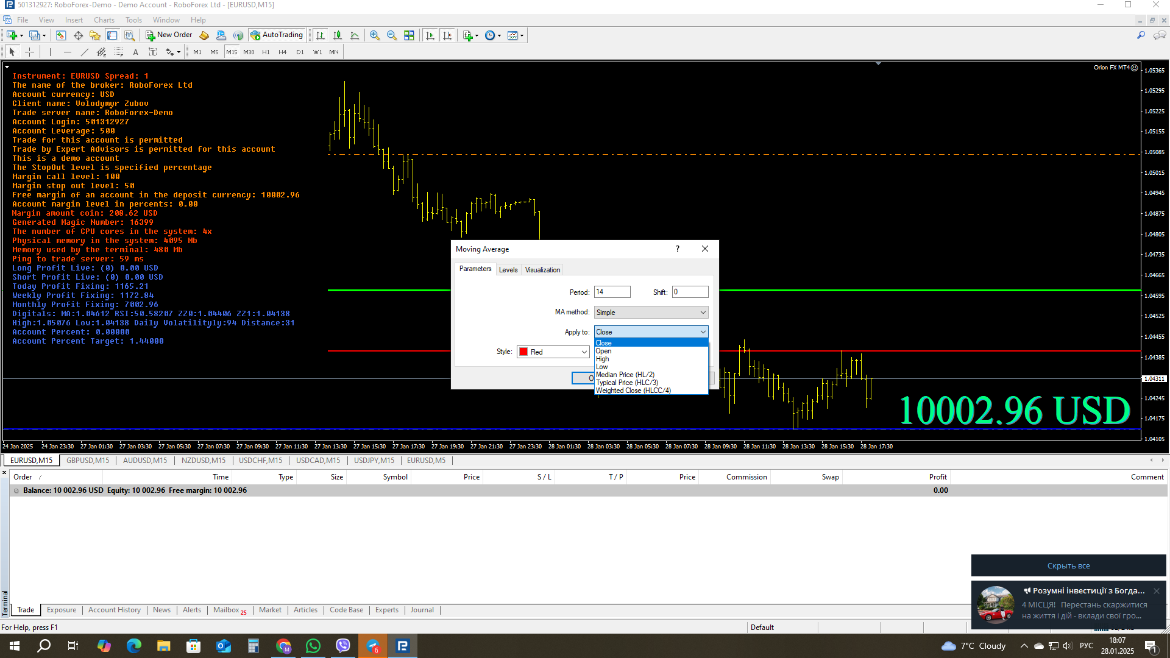1170x658 pixels.
Task: Click the tile windows icon
Action: 409,35
